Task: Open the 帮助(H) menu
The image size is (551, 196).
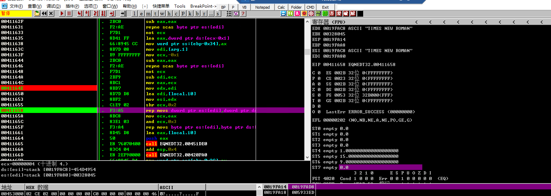Action: 130,6
